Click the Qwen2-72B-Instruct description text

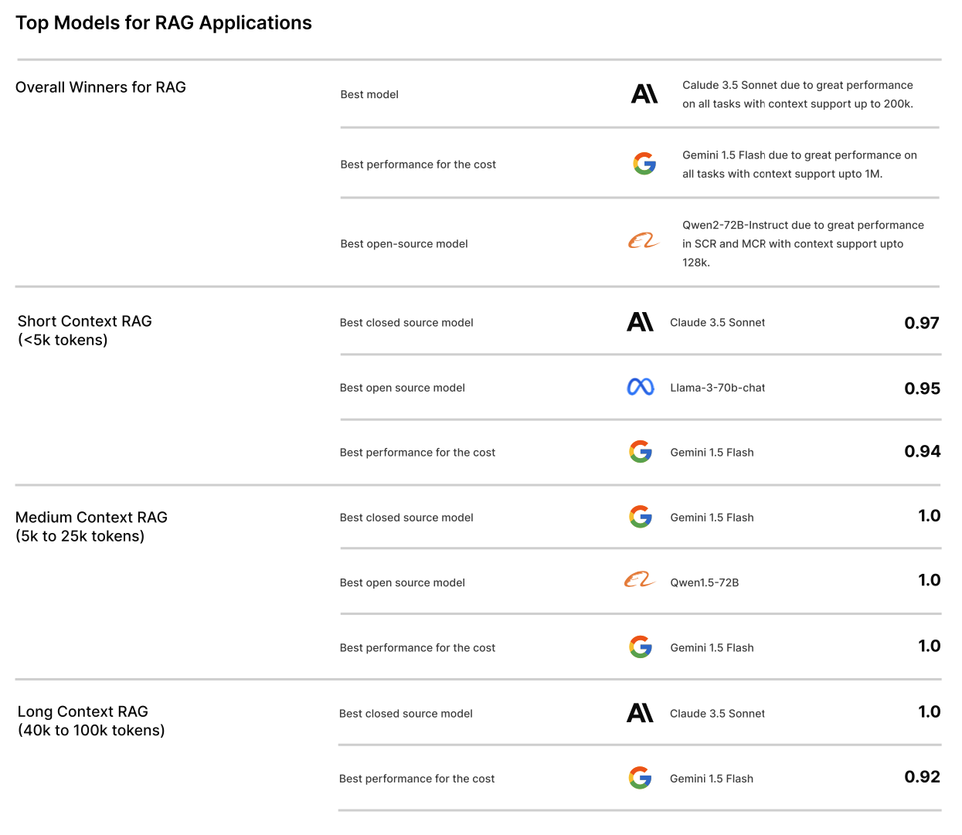point(803,243)
